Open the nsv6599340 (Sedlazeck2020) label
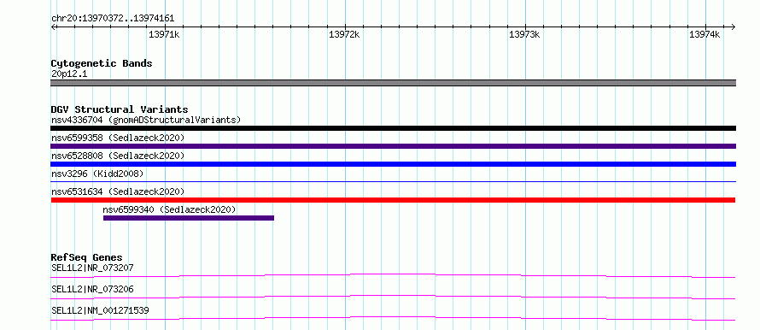The image size is (760, 330). (169, 209)
